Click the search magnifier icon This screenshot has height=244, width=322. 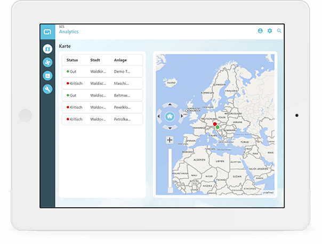point(279,31)
